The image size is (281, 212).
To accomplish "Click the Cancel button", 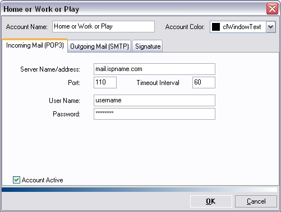I will click(x=256, y=201).
